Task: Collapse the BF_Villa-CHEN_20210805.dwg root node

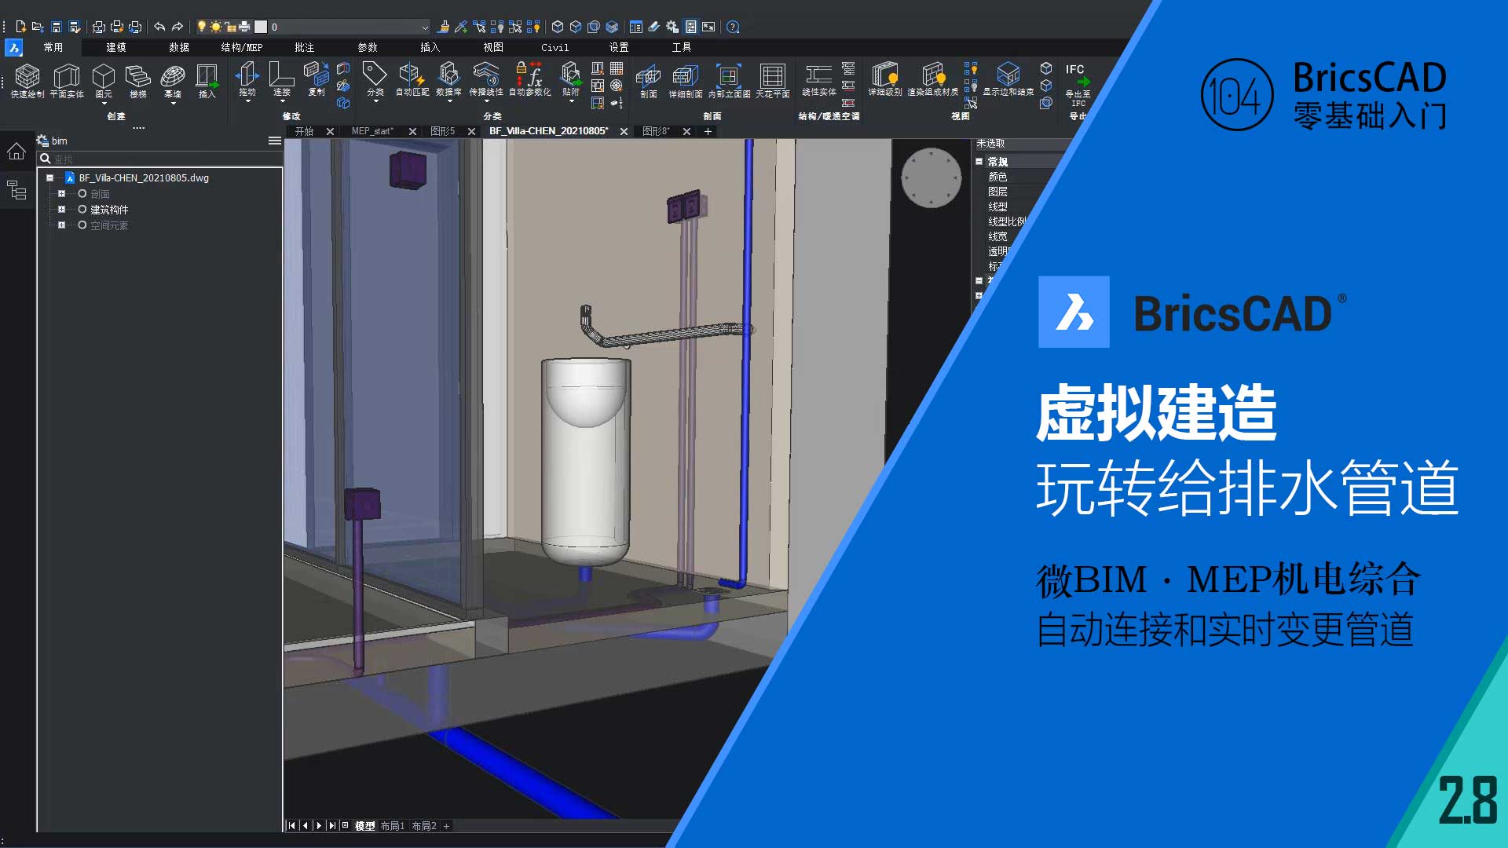Action: 49,178
